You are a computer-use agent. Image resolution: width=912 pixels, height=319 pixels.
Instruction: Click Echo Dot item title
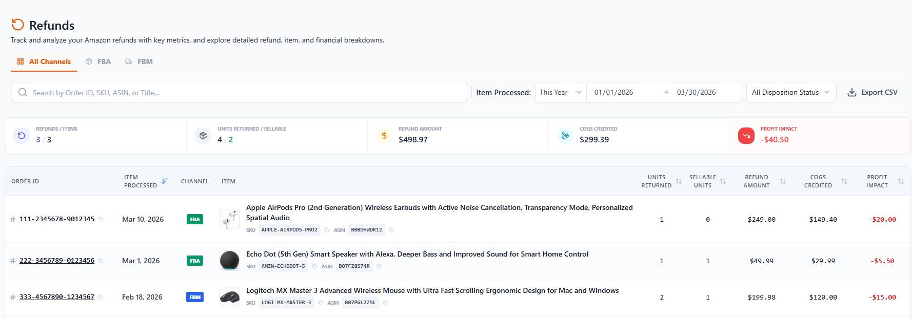417,254
